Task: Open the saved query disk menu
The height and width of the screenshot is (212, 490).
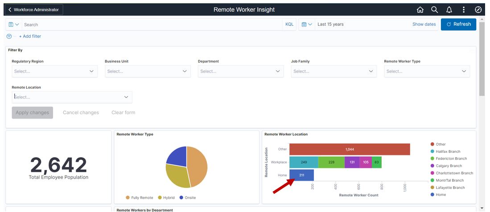Action: (14, 24)
